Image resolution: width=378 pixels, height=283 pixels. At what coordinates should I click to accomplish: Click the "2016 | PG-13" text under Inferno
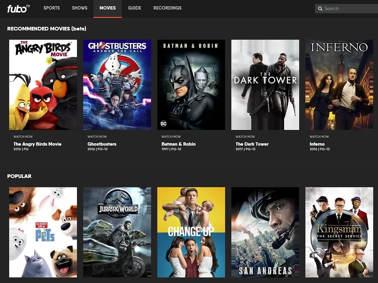[x=320, y=149]
